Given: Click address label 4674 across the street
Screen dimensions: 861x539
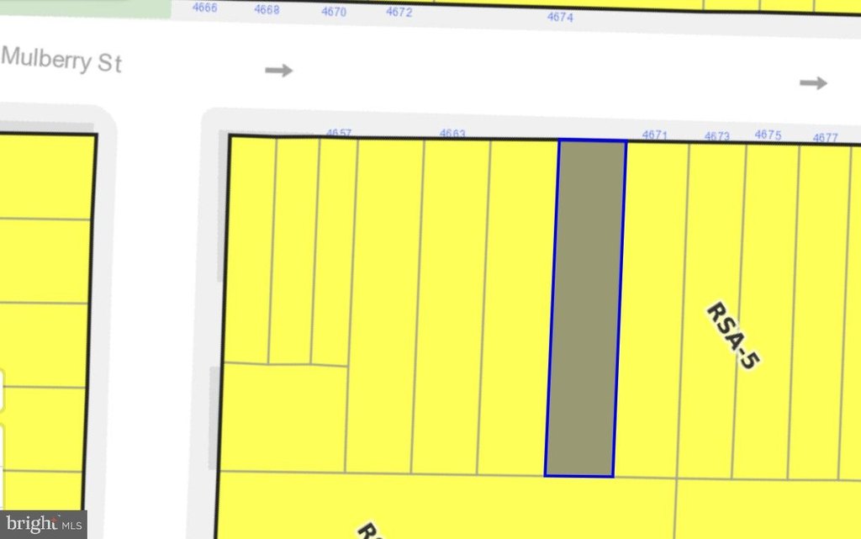Looking at the screenshot, I should (560, 16).
